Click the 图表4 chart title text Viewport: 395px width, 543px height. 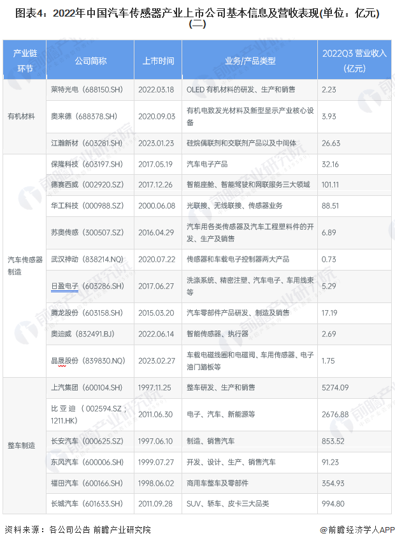tap(197, 18)
